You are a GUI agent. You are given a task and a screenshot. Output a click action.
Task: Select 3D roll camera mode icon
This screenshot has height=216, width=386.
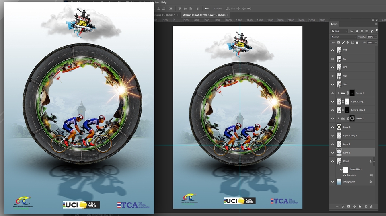point(233,8)
